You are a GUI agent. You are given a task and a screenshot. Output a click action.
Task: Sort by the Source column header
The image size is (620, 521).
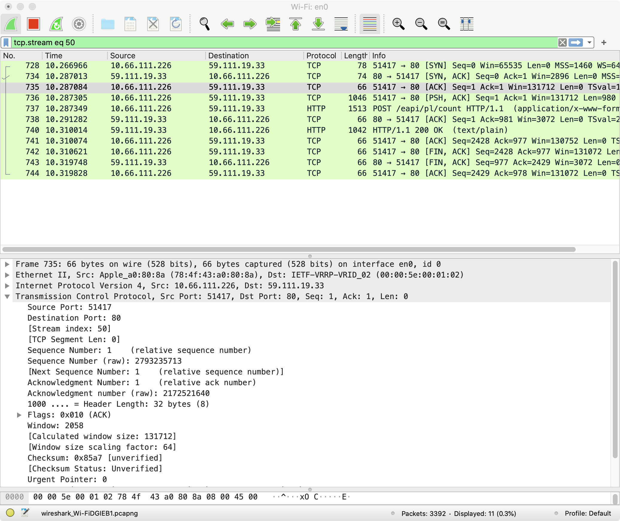click(x=123, y=56)
